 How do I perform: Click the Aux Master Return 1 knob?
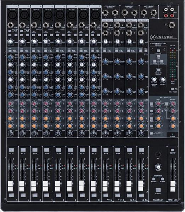173,104
